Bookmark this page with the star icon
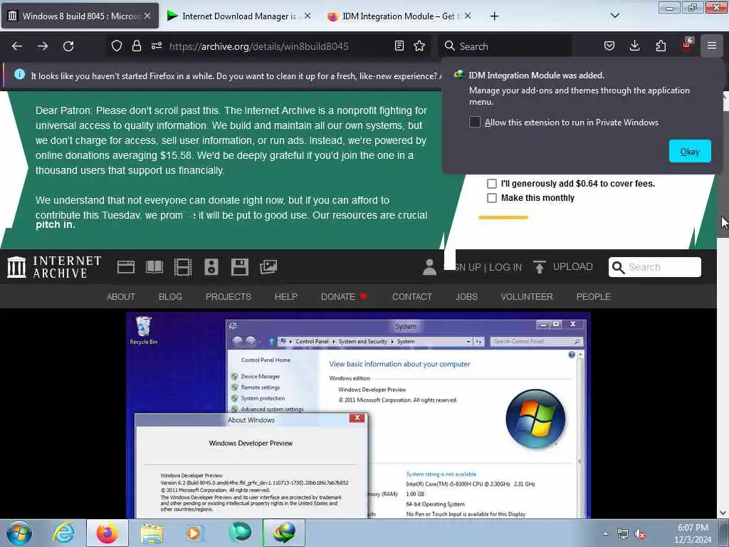The image size is (729, 547). [419, 46]
